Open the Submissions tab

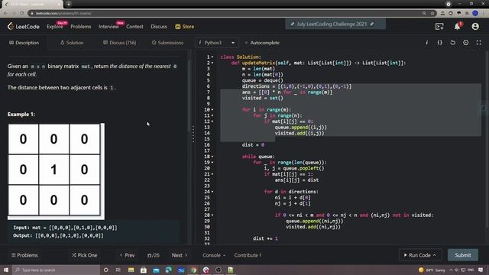[167, 43]
